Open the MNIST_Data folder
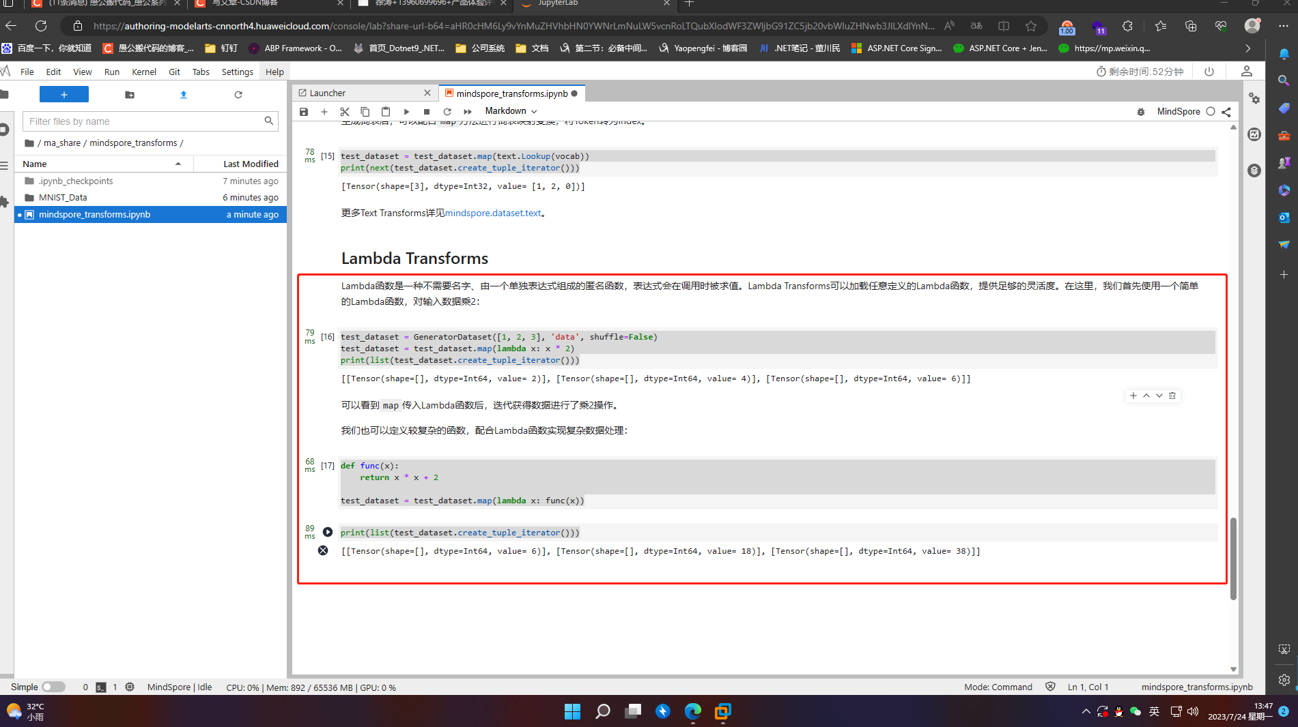This screenshot has width=1298, height=727. tap(150, 198)
